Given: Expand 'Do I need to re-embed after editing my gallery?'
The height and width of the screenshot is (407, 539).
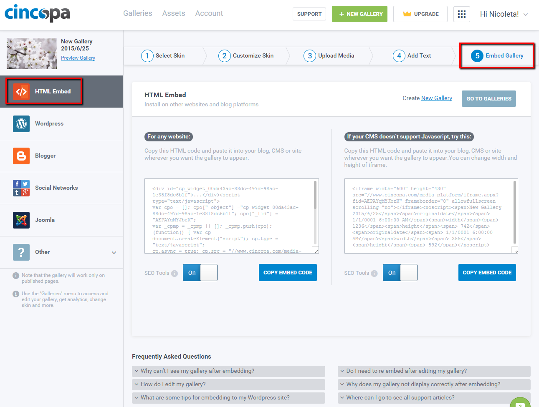Looking at the screenshot, I should point(434,371).
